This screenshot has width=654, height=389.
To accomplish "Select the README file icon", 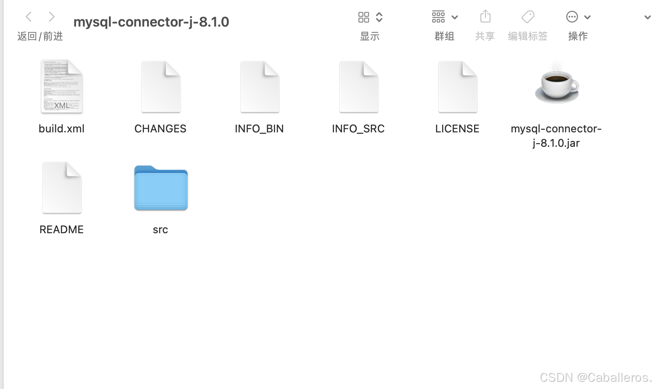I will 61,187.
